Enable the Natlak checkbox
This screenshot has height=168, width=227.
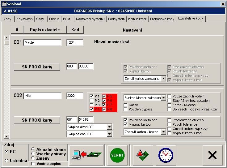pos(126,105)
